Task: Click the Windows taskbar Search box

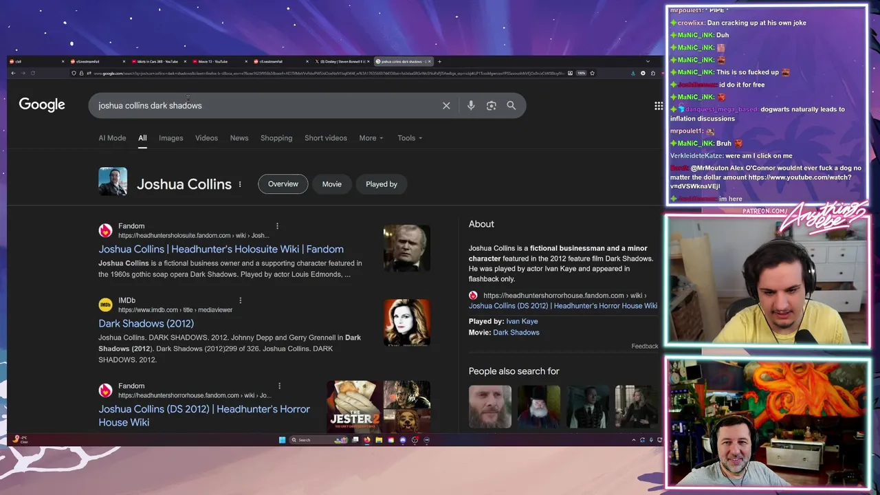Action: 318,440
